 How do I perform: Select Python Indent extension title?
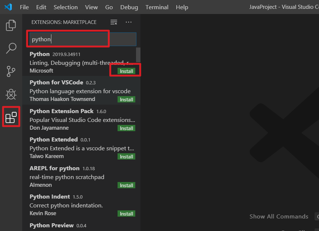[50, 197]
